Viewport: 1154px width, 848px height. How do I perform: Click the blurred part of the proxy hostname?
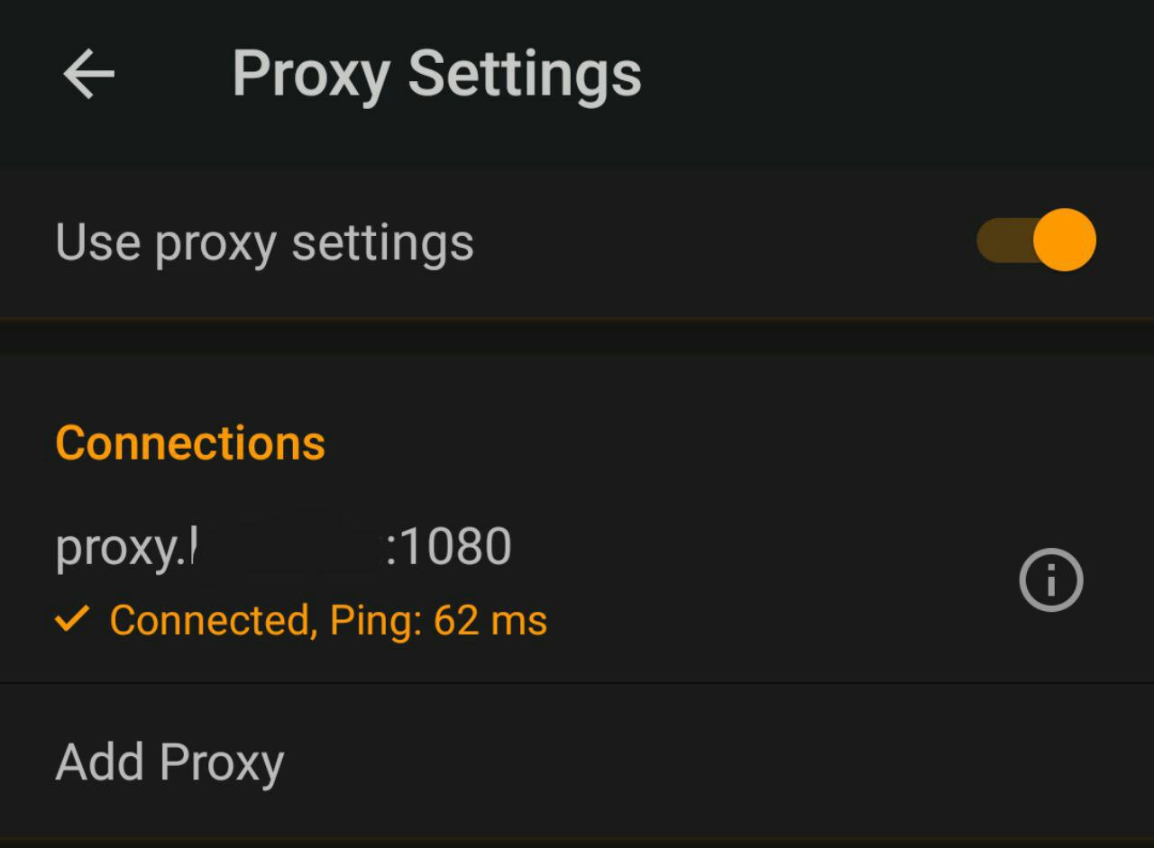click(287, 546)
